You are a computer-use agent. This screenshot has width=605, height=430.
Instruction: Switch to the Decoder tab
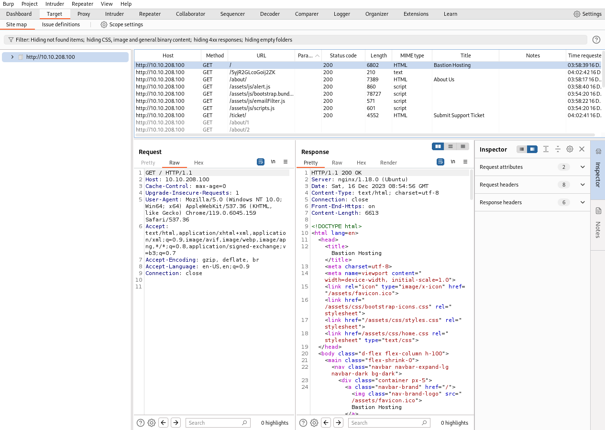270,14
